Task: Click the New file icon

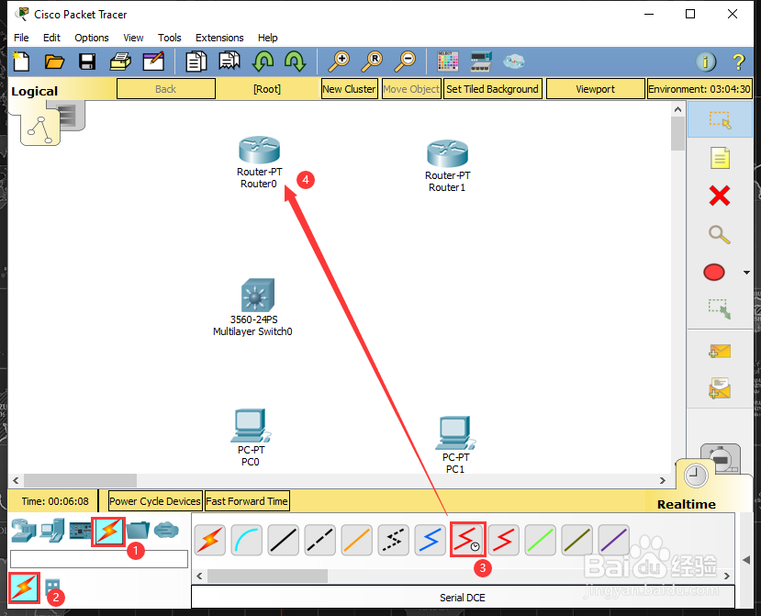Action: [x=21, y=62]
